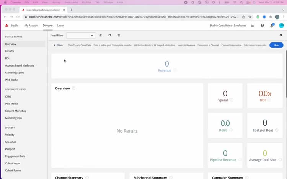Click the Attribution Model filter text
This screenshot has height=179, width=287.
(x=155, y=45)
